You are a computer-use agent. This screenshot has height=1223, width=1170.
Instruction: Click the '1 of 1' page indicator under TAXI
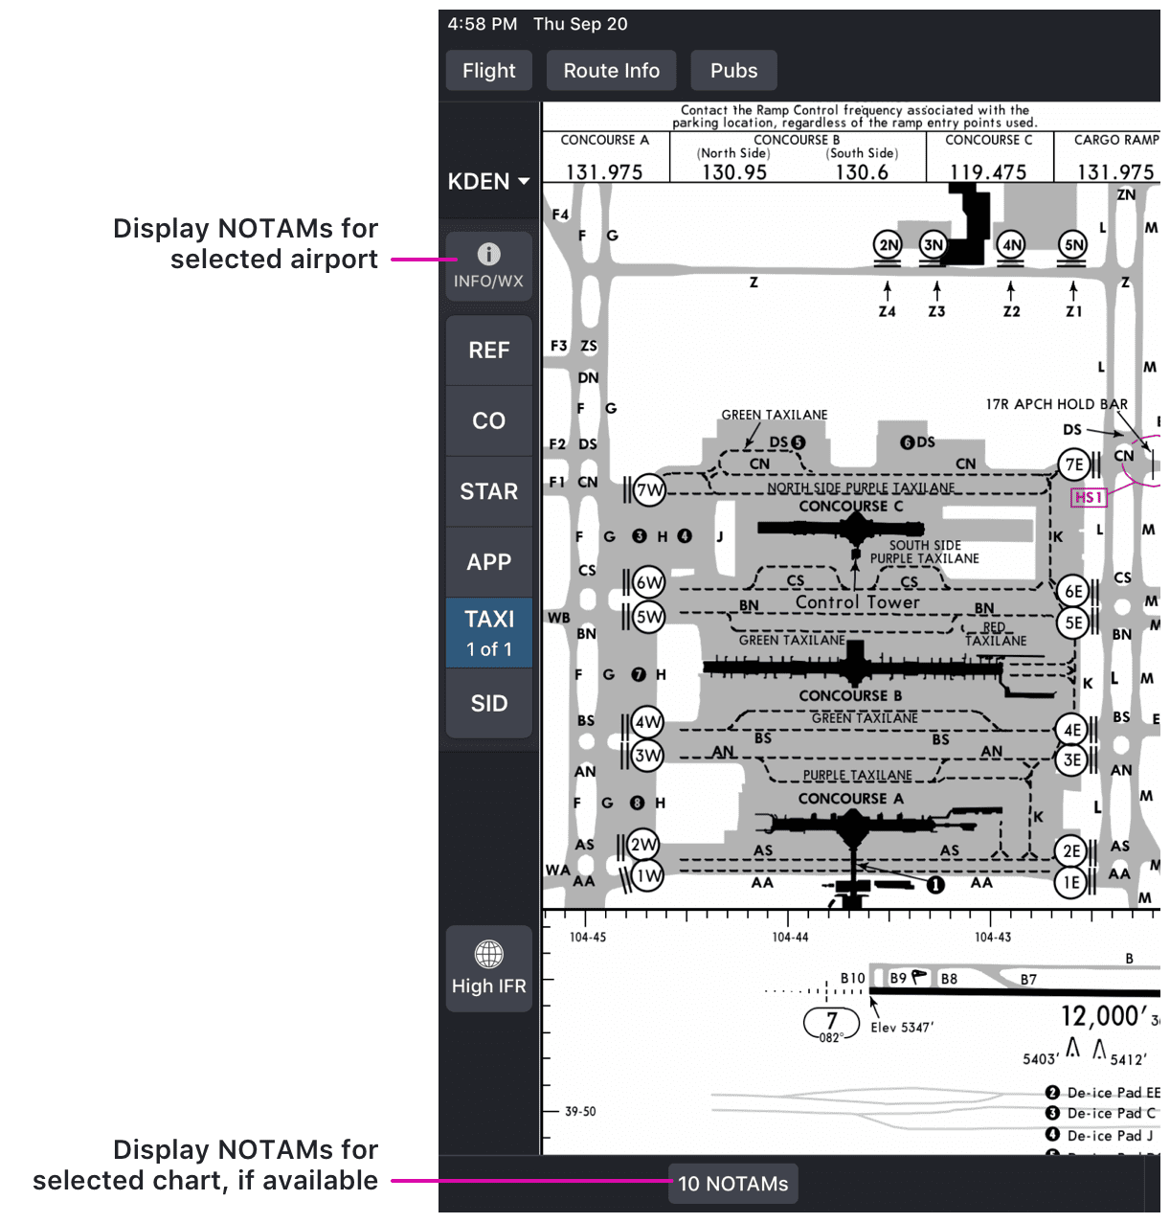pyautogui.click(x=488, y=647)
